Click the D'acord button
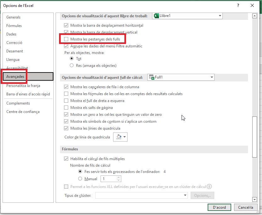The width and height of the screenshot is (262, 215). (219, 207)
